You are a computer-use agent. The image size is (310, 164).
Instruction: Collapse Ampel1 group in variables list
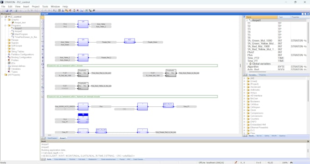tap(247, 20)
